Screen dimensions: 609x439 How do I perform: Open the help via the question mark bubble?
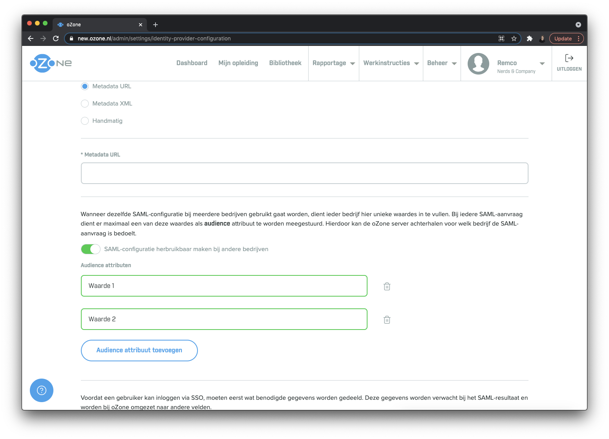click(41, 390)
